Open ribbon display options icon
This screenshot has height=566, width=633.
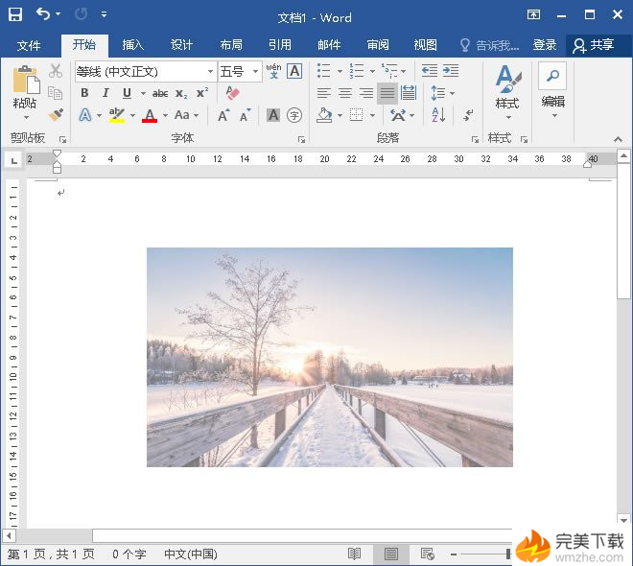(533, 15)
